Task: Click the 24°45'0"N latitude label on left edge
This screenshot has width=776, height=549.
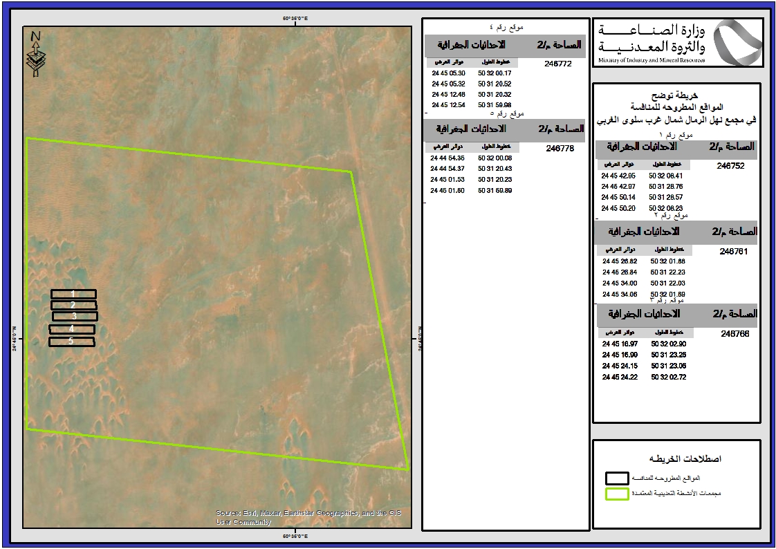Action: click(x=14, y=339)
